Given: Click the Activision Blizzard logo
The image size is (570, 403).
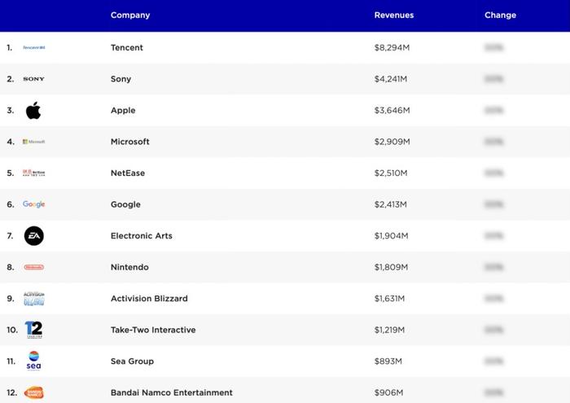Looking at the screenshot, I should 34,298.
